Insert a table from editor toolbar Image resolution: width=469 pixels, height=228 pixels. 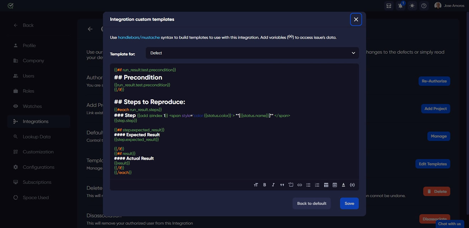point(326,185)
